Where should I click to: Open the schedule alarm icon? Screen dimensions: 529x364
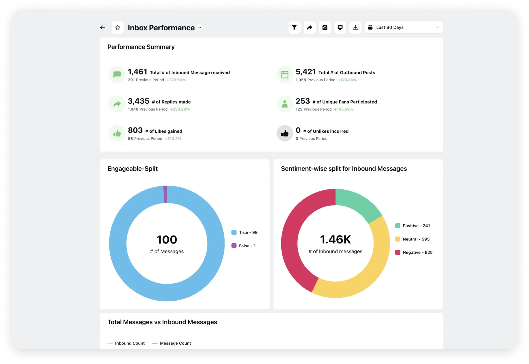(325, 27)
